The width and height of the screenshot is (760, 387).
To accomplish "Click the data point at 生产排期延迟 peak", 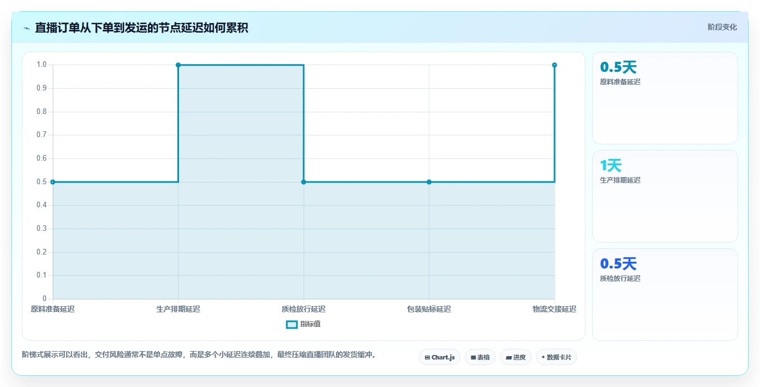I will [178, 65].
